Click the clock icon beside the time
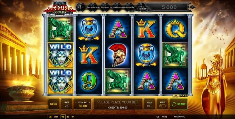This screenshot has width=235, height=119. [x=157, y=117]
